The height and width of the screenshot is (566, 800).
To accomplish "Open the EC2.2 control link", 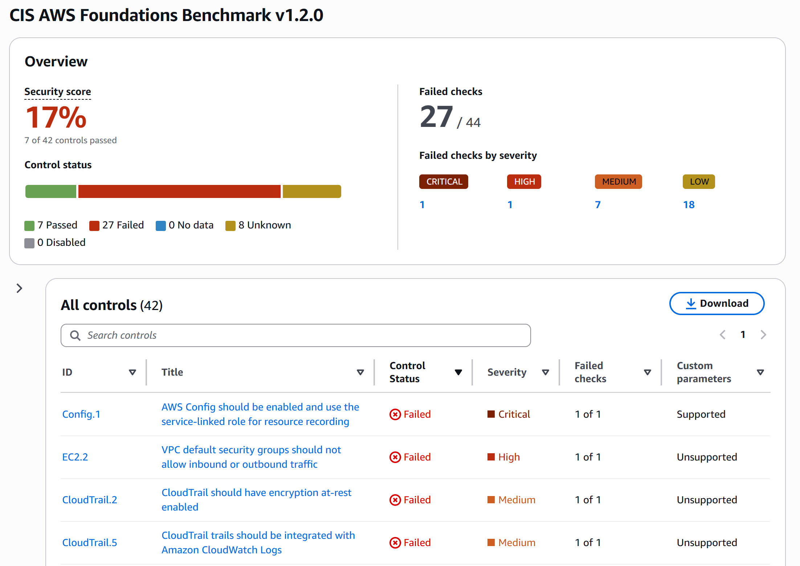I will click(75, 457).
